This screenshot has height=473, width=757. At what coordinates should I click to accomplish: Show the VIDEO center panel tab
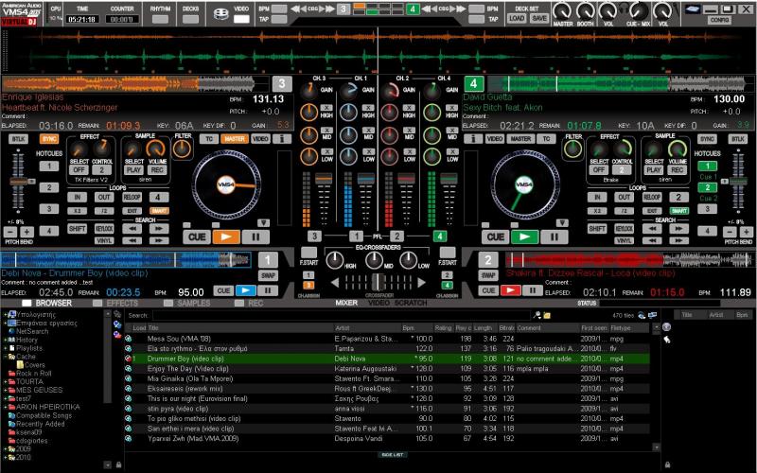(379, 303)
